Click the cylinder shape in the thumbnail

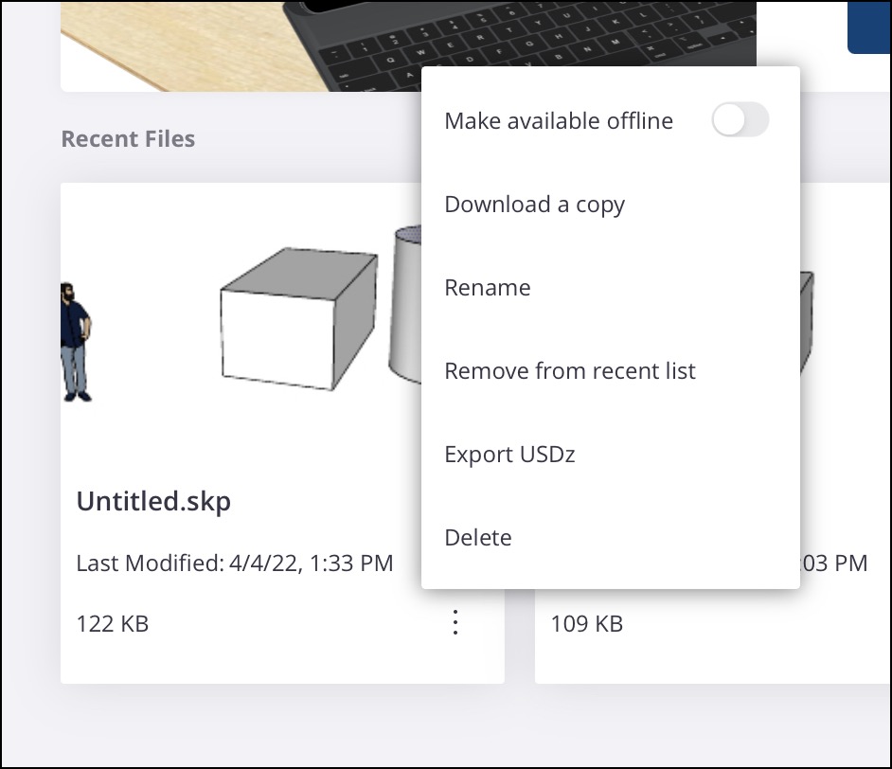coord(407,303)
